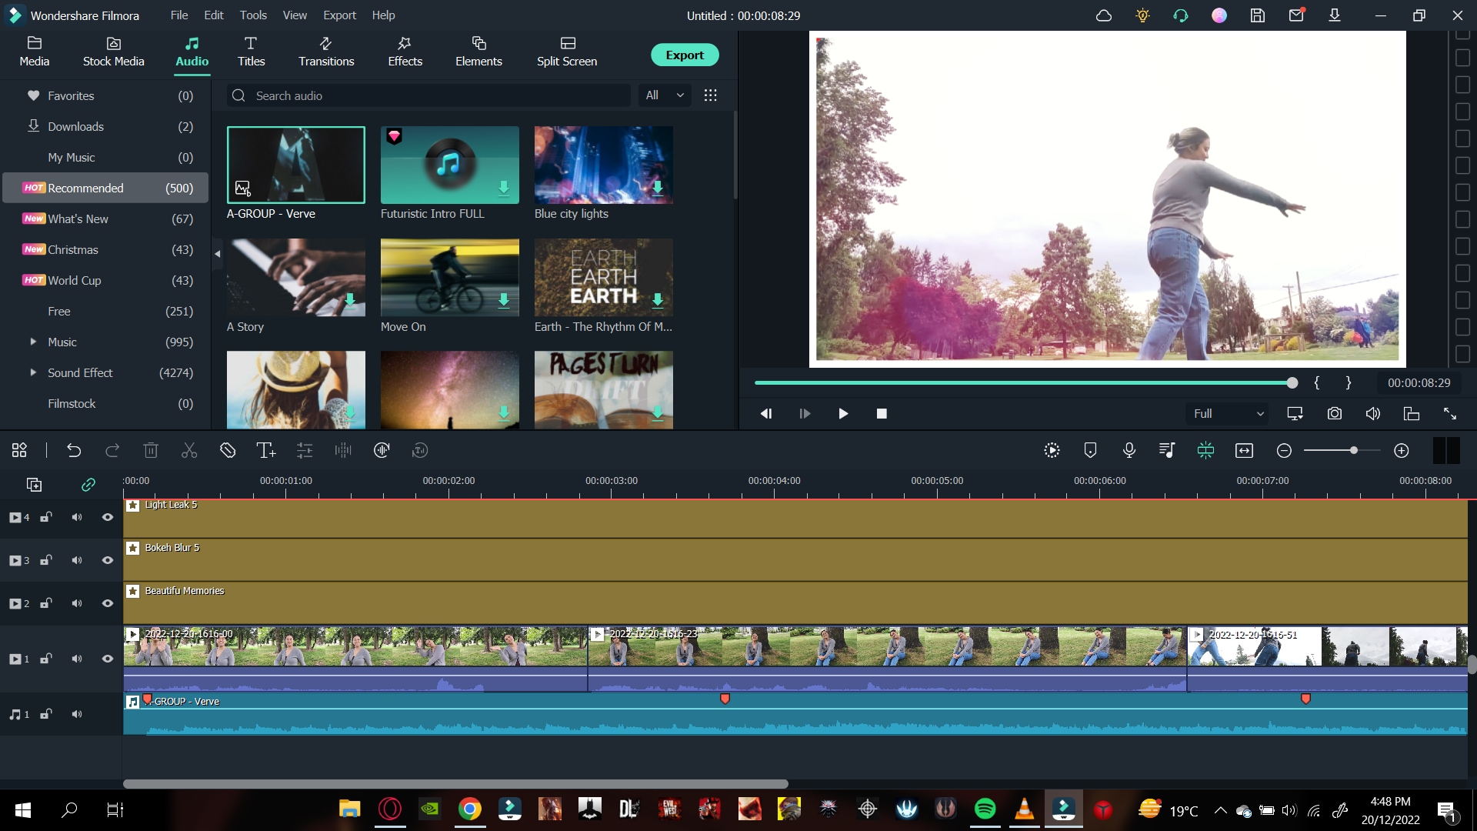This screenshot has width=1477, height=831.
Task: Toggle lock on audio track layer 1
Action: [x=45, y=713]
